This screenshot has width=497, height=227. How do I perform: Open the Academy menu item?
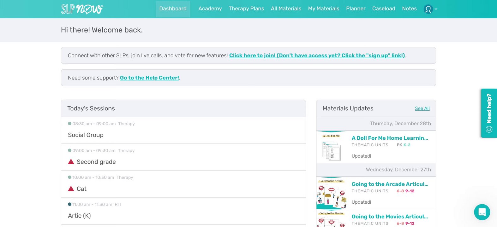tap(210, 9)
